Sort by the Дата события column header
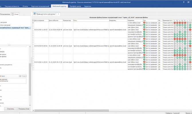The width and height of the screenshot is (192, 114). pos(56,21)
